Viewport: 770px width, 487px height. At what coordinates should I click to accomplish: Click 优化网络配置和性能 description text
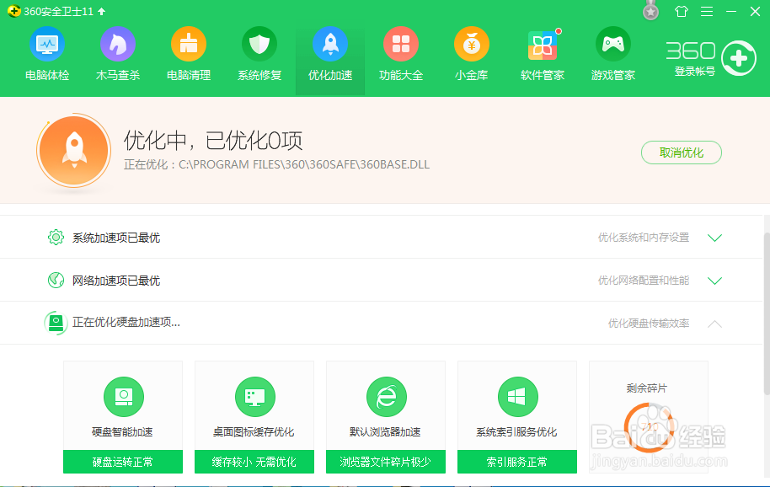tap(644, 281)
